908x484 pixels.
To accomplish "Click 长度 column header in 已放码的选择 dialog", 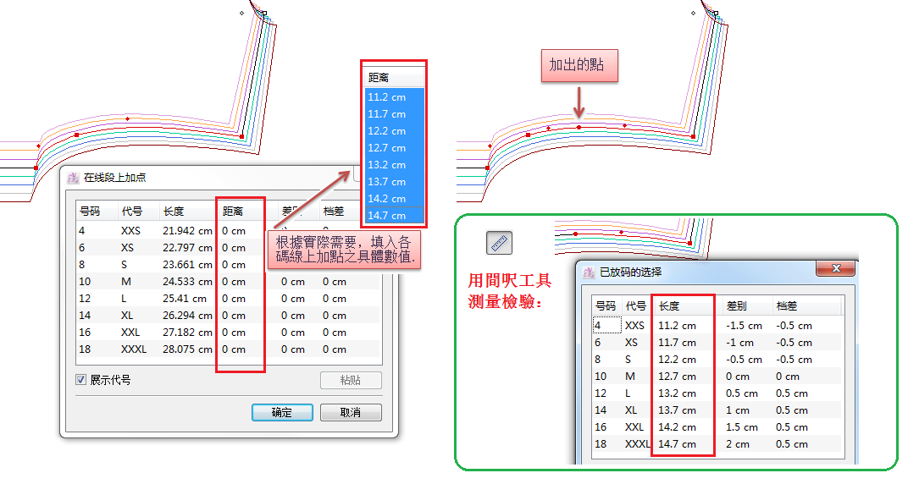I will pyautogui.click(x=669, y=306).
